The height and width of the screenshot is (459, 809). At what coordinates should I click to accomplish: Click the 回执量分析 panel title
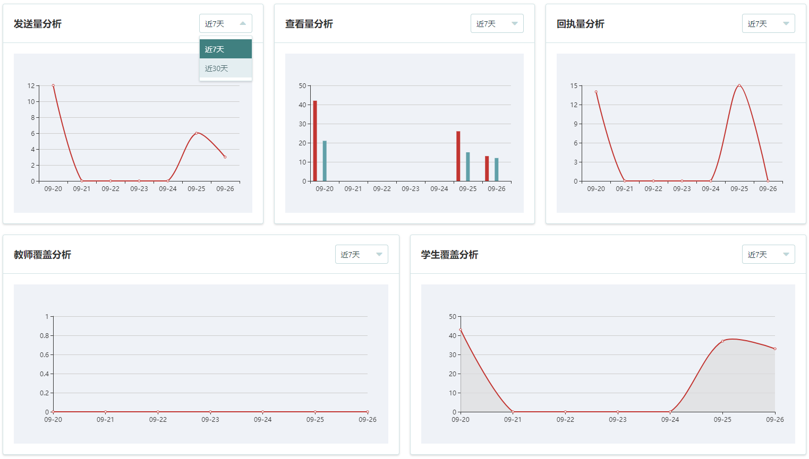pos(581,24)
